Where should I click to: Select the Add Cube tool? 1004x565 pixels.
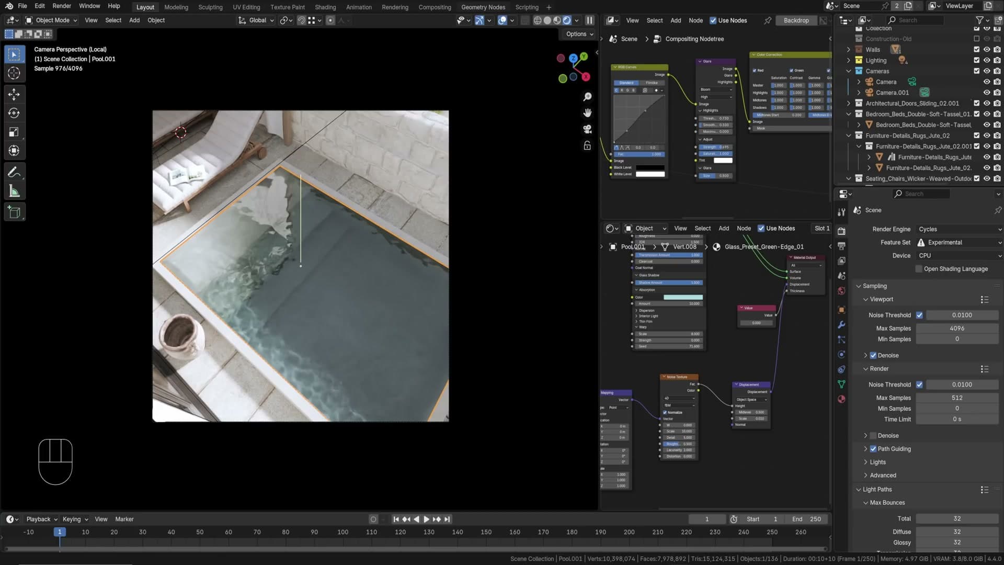(x=14, y=212)
